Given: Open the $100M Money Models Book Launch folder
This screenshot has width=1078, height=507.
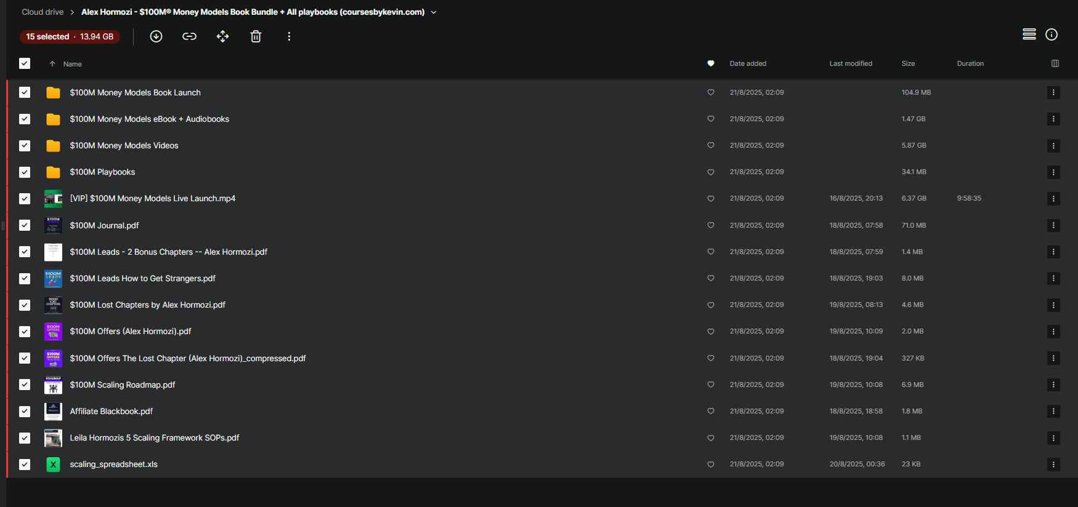Looking at the screenshot, I should pos(135,93).
